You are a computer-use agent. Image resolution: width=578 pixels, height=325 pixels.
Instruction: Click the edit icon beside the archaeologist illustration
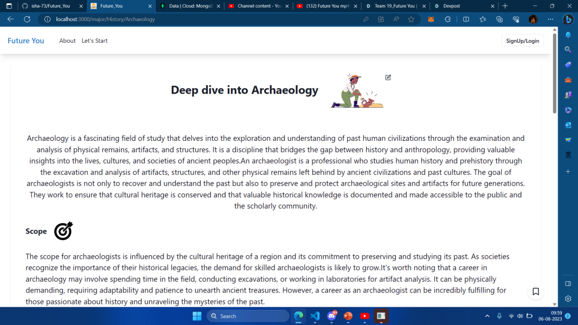click(x=388, y=77)
